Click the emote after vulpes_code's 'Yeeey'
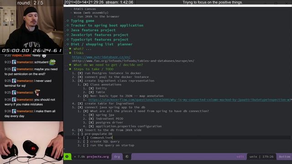 point(44,56)
